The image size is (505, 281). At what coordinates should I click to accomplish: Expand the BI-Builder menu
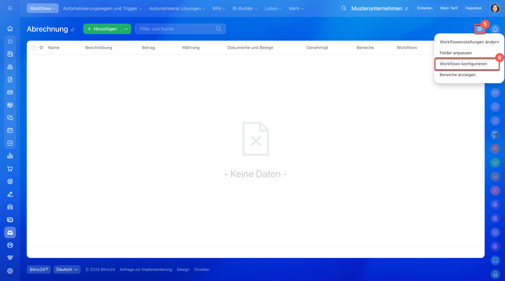(x=245, y=8)
